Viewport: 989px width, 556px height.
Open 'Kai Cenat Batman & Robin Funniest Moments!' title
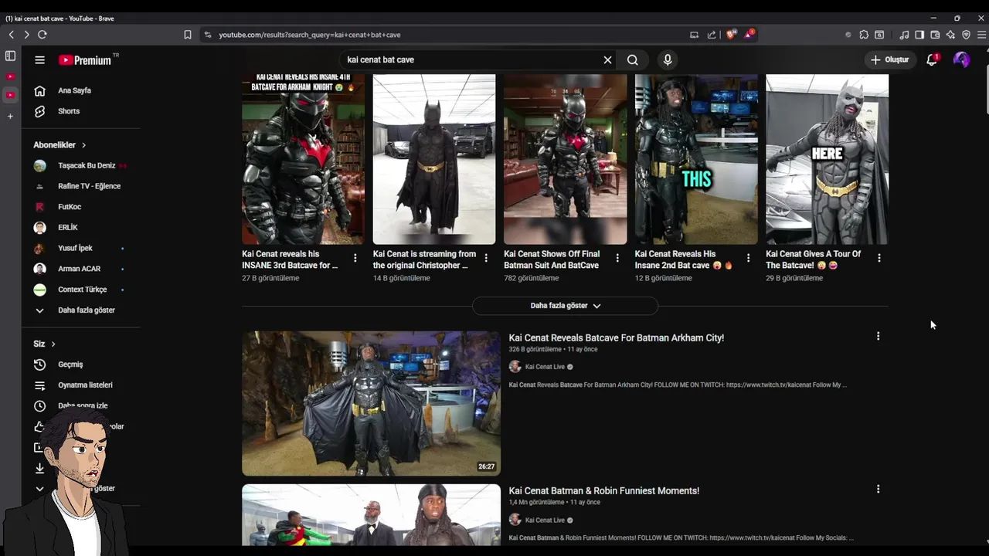coord(603,490)
